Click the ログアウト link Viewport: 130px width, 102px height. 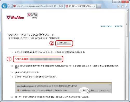click(118, 26)
